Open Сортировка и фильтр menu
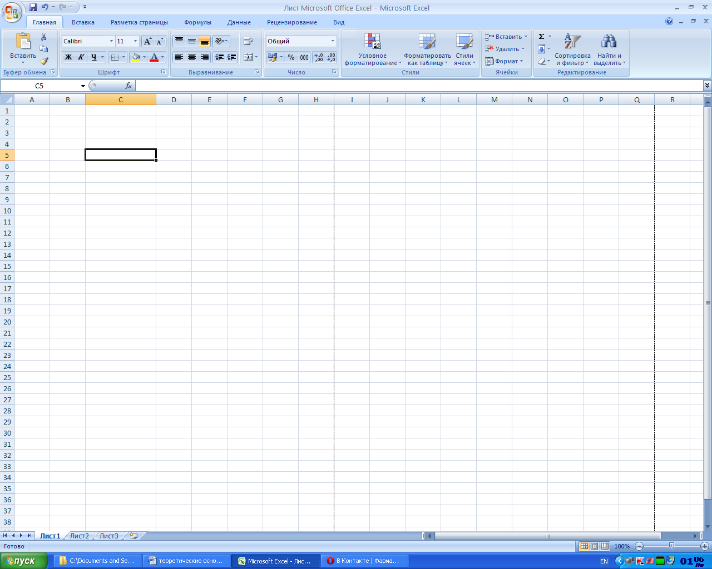 tap(572, 49)
